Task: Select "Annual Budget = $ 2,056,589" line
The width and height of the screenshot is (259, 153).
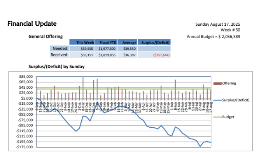Action: pyautogui.click(x=213, y=37)
